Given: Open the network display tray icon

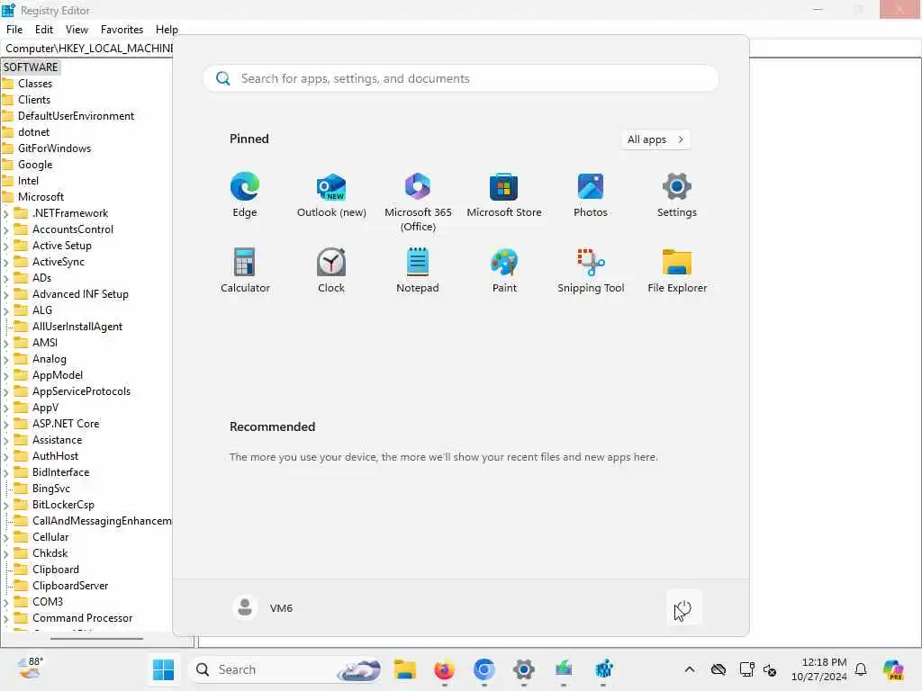Looking at the screenshot, I should tap(746, 669).
